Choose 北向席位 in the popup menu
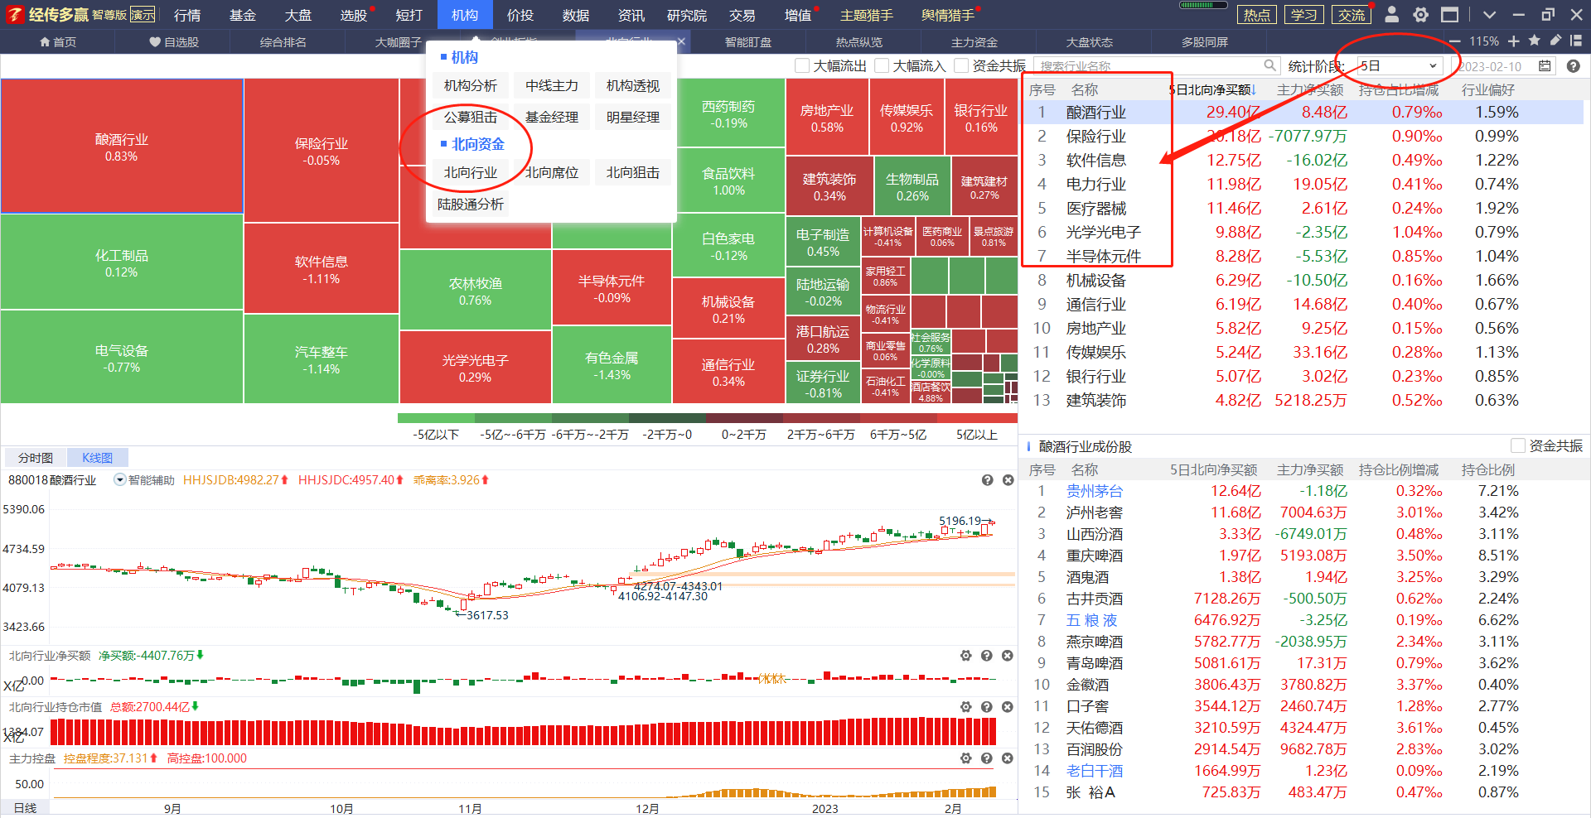Screen dimensions: 1591x818 552,172
